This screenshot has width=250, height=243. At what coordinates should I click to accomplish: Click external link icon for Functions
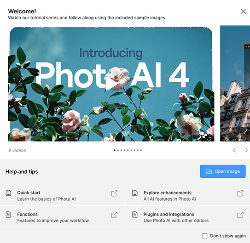point(114,215)
